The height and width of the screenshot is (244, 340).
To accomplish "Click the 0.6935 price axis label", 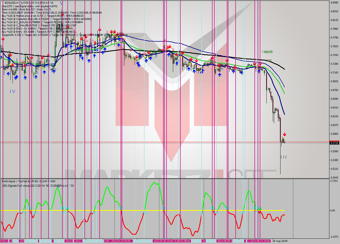I will pos(334,81).
